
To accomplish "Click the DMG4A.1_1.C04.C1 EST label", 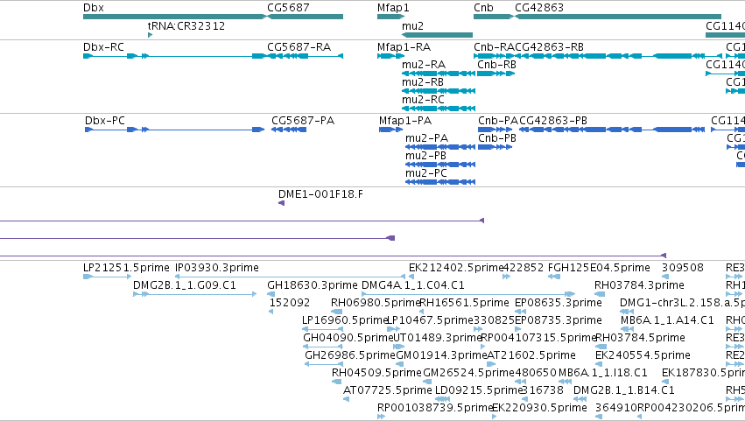I will [x=413, y=285].
